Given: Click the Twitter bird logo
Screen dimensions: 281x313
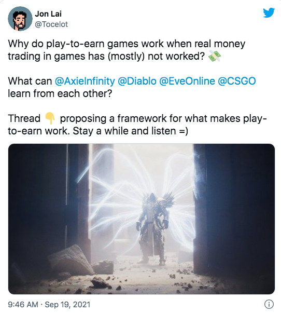Looking at the screenshot, I should click(269, 12).
